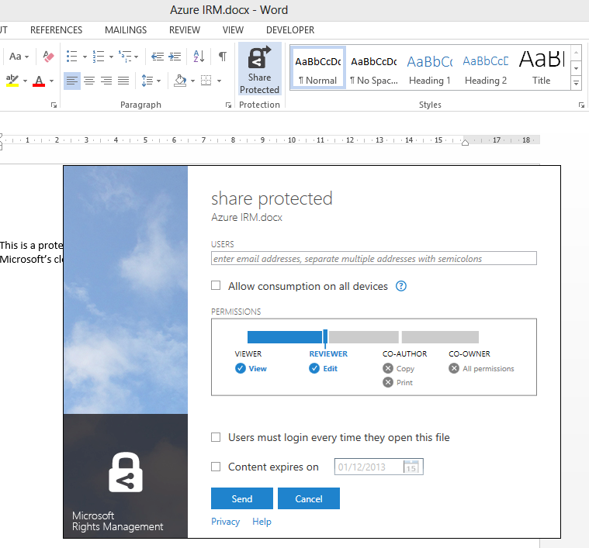Viewport: 589px width, 548px height.
Task: Apply the Heading 1 style
Action: (430, 68)
